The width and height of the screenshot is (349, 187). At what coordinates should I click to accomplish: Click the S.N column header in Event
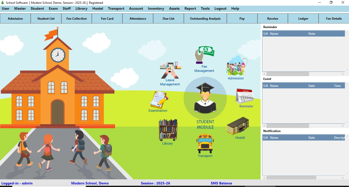point(266,86)
